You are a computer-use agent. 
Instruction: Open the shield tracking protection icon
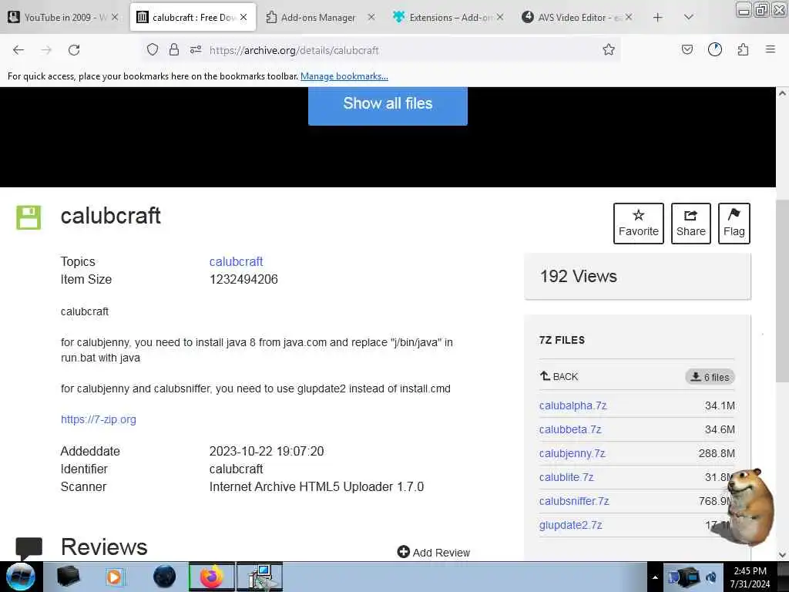pos(153,50)
